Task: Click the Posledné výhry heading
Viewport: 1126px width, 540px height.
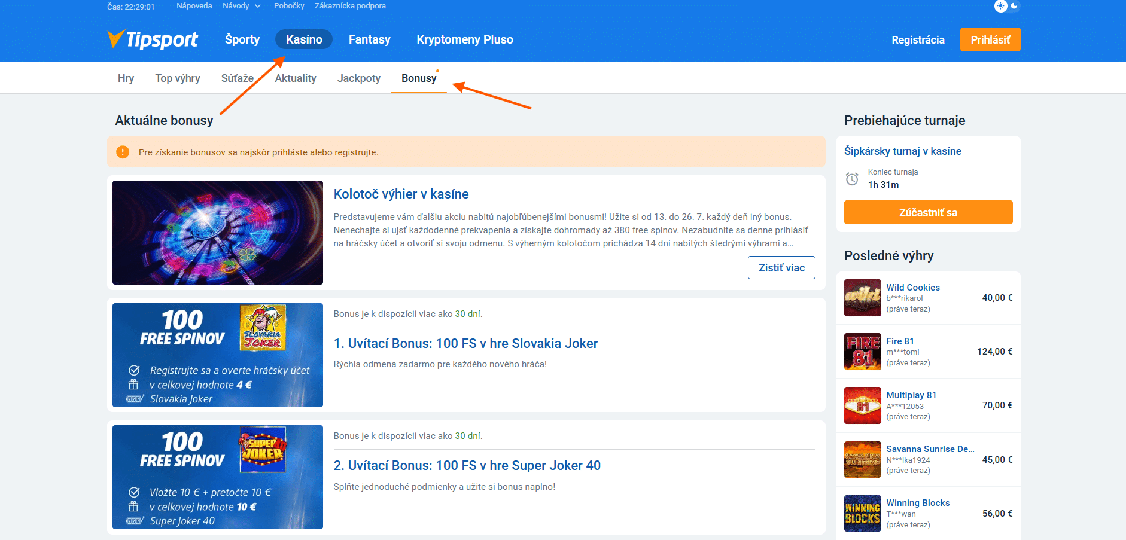Action: (x=888, y=255)
